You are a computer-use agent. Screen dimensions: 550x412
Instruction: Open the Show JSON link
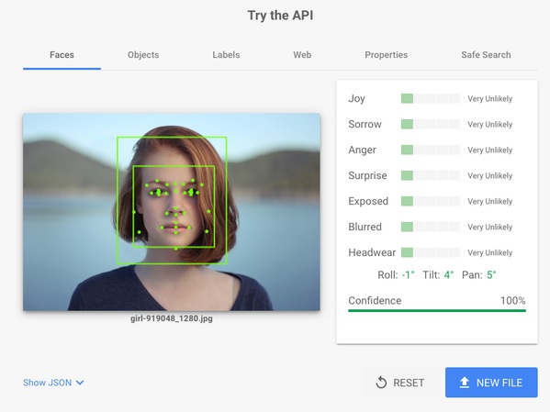[x=47, y=383]
